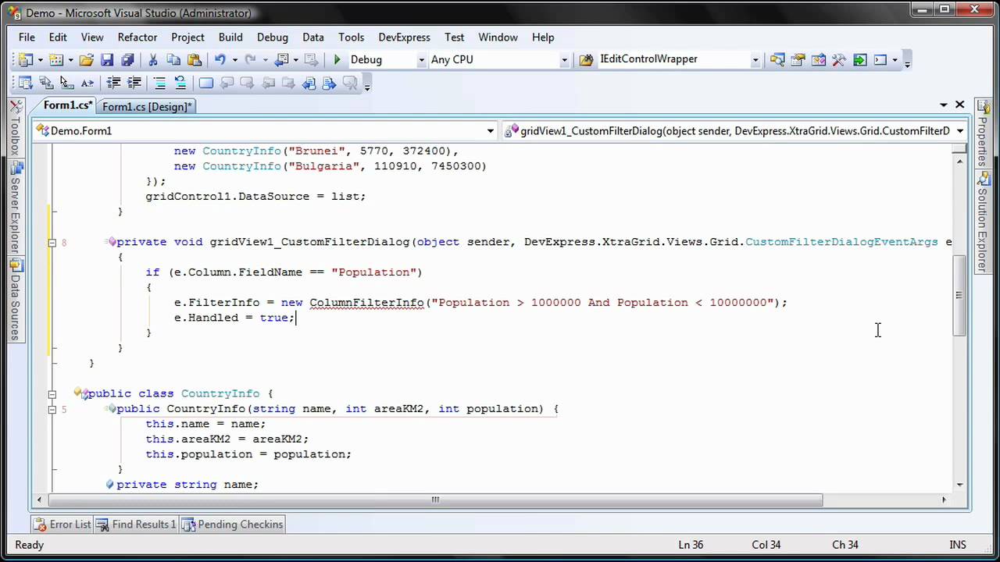The image size is (1000, 562).
Task: Open the Undo history dropdown arrow
Action: [234, 59]
